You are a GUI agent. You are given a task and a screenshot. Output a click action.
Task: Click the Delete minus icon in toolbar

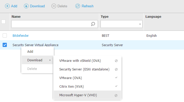coord(54,6)
